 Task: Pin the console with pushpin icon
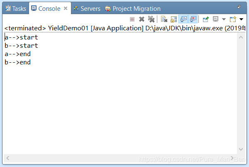206,19
